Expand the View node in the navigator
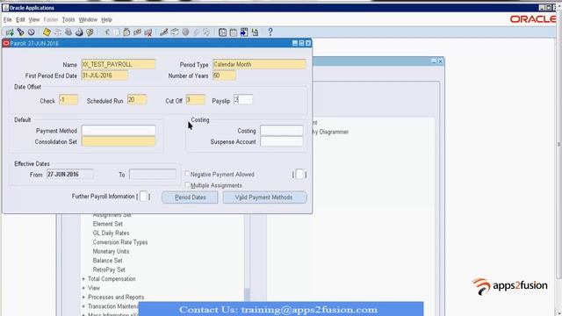 (x=83, y=288)
